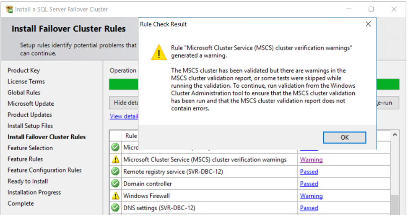The image size is (408, 217).
Task: Click the warning icon beside Windows Firewall
Action: pyautogui.click(x=115, y=196)
